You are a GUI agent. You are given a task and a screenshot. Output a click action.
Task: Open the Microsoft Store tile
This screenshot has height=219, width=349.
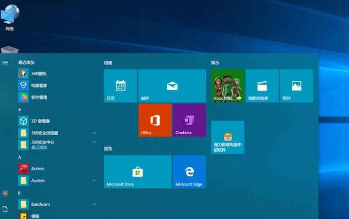coord(138,172)
